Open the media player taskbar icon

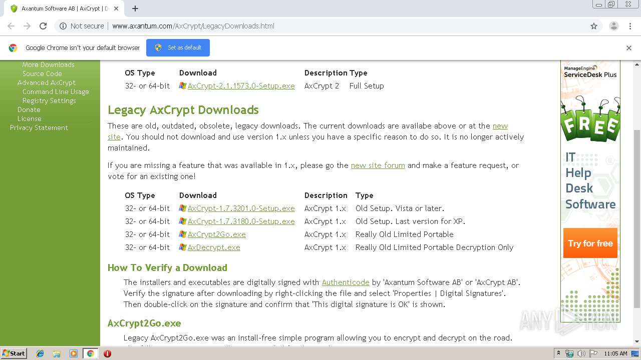73,353
